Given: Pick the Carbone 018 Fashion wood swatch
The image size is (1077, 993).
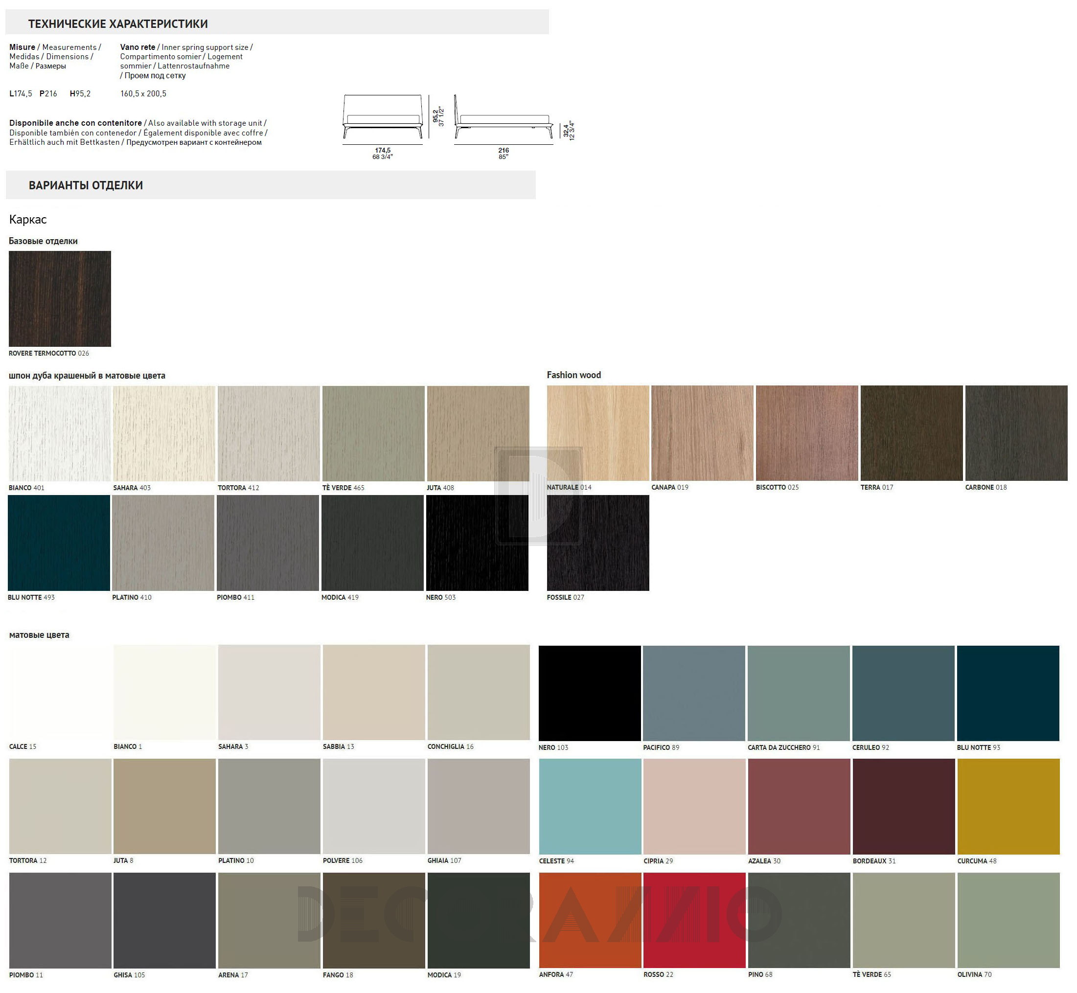Looking at the screenshot, I should point(1016,433).
